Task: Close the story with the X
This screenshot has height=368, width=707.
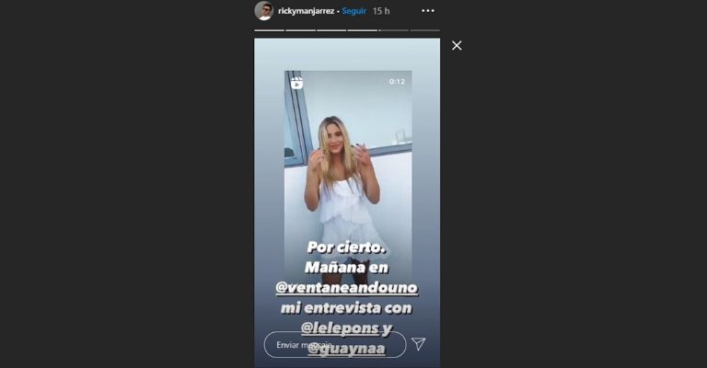Action: click(457, 45)
